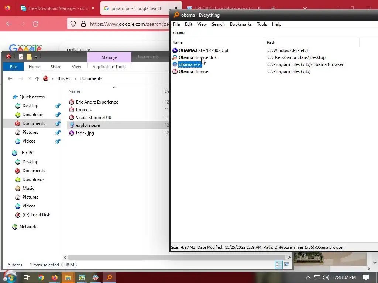This screenshot has height=283, width=378.
Task: Click the Obama Browser.lnk shortcut icon
Action: tap(175, 57)
